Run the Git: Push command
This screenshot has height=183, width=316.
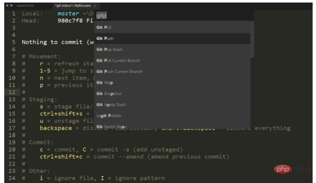click(172, 38)
